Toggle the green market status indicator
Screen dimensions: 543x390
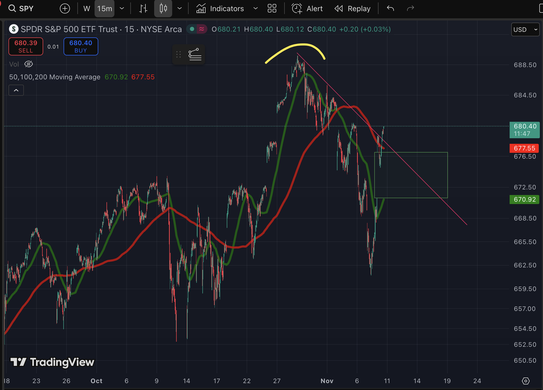[192, 29]
